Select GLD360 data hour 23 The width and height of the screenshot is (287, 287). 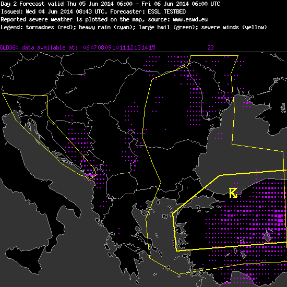coord(210,48)
